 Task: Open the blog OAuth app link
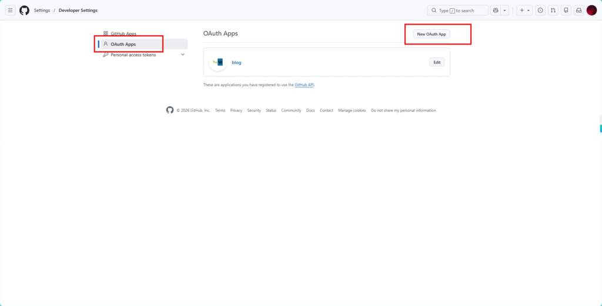click(236, 62)
